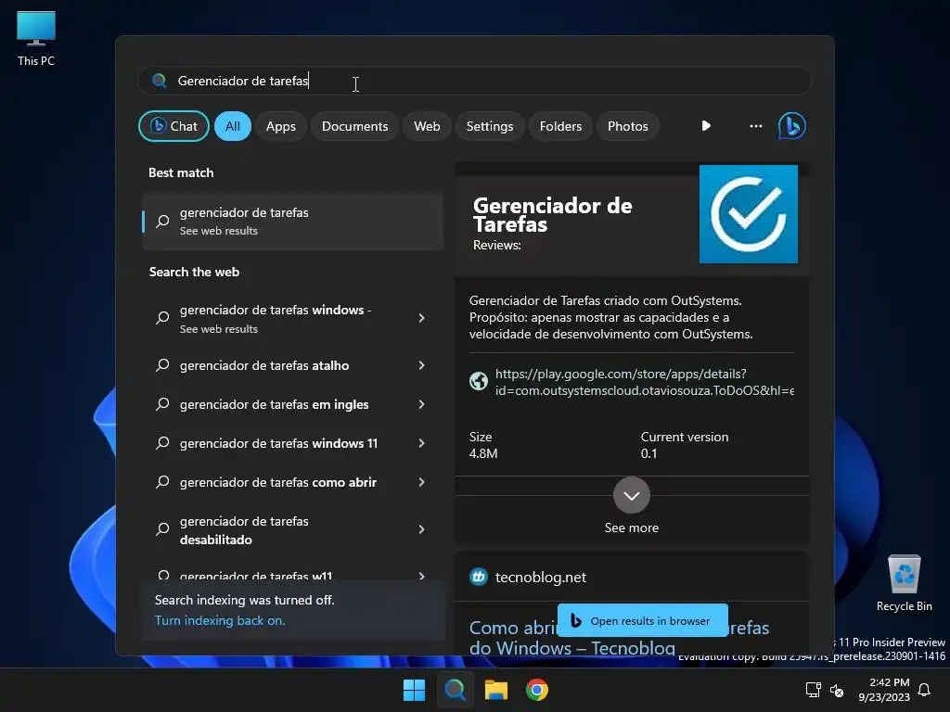
Task: Click the Bing icon at top right of search panel
Action: (792, 126)
